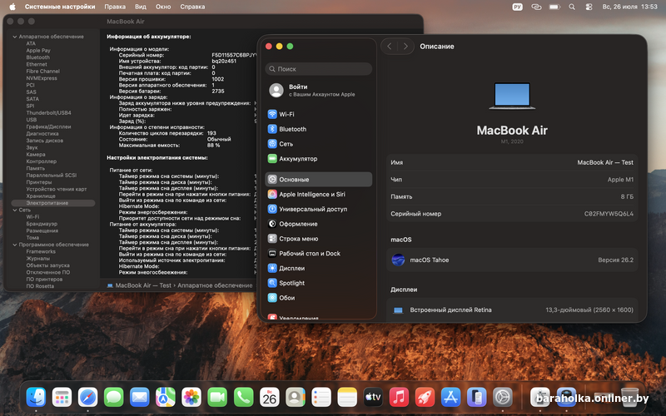Open Spotlight search in menu bar
This screenshot has height=416, width=666.
572,7
